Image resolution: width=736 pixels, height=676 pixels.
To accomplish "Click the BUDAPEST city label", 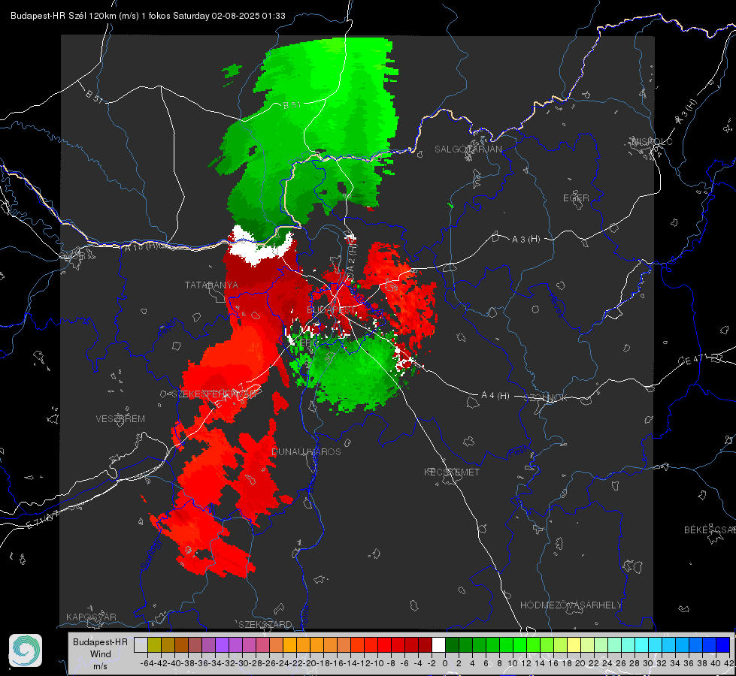I will pos(332,309).
